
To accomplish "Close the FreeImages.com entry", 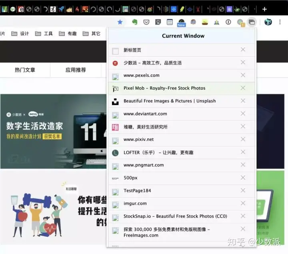I will (x=243, y=229).
